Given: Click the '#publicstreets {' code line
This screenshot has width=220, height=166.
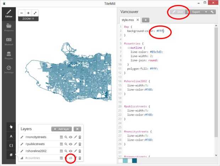Looking at the screenshot, I should click(137, 106).
